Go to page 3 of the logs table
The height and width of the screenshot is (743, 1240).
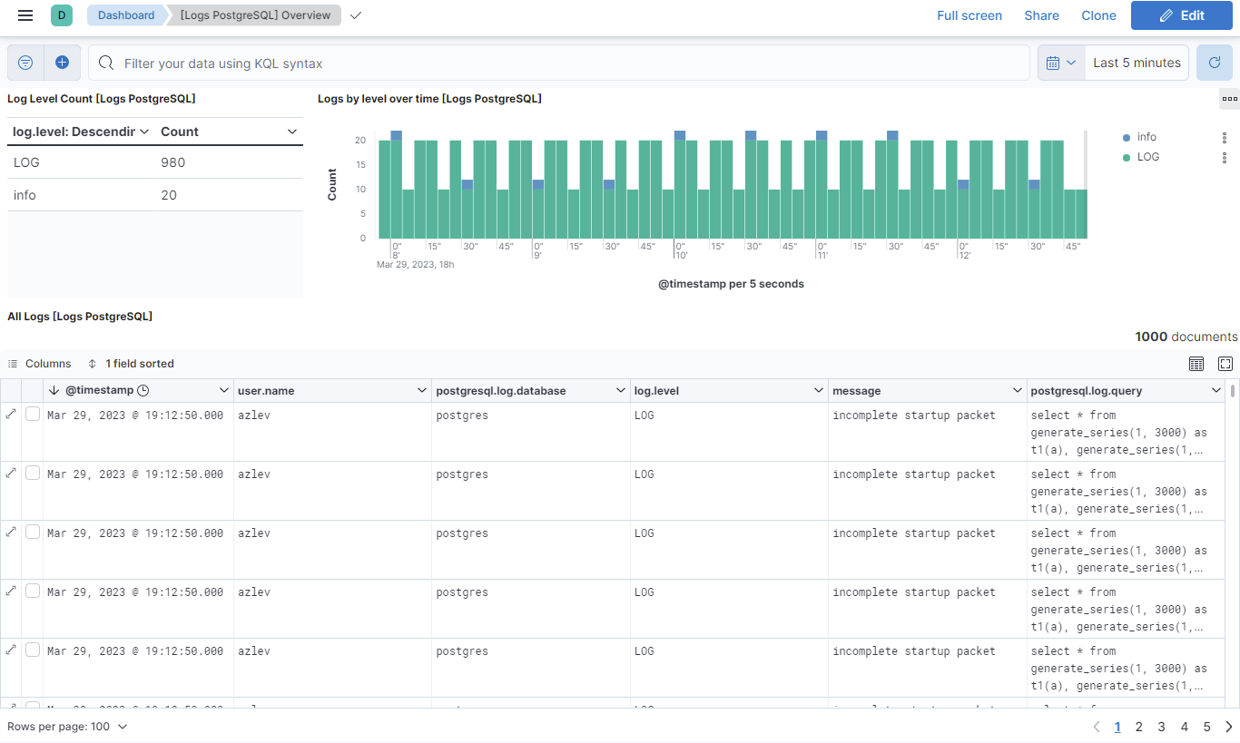tap(1161, 726)
